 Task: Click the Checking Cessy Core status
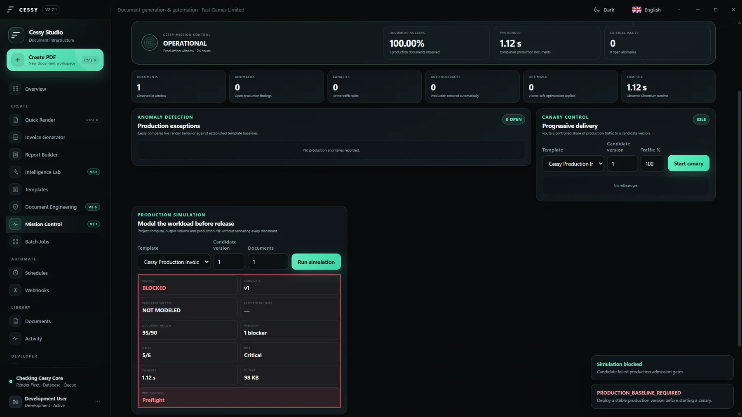coord(40,378)
